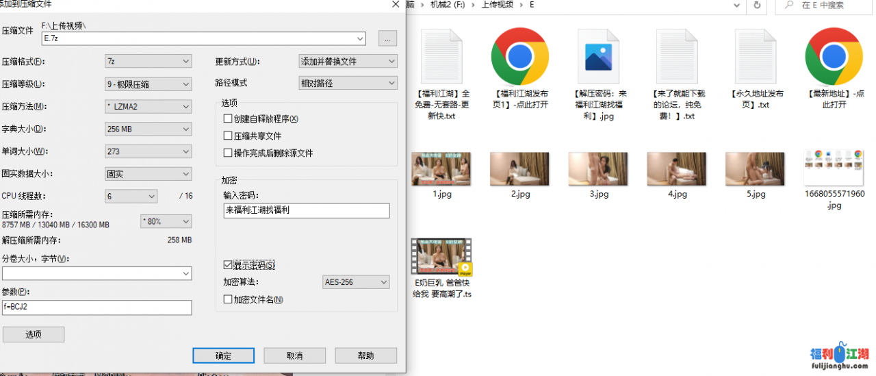Viewport: 876px width, 376px height.
Task: Open the 压缩格式 dropdown showing 7z
Action: 148,62
